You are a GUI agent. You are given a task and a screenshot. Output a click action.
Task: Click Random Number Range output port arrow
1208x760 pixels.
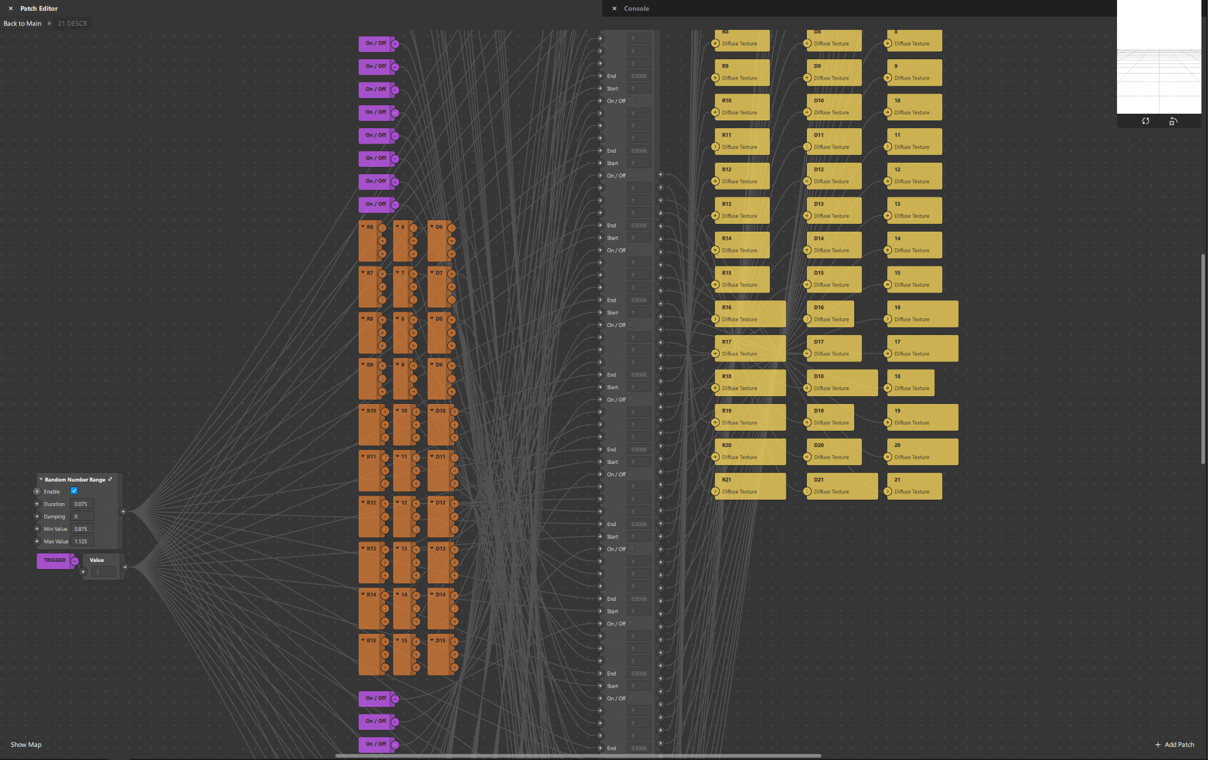(123, 511)
